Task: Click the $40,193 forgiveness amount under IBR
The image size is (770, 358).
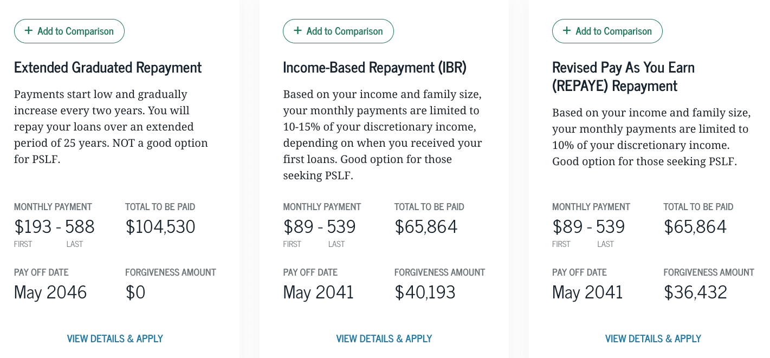Action: 425,292
